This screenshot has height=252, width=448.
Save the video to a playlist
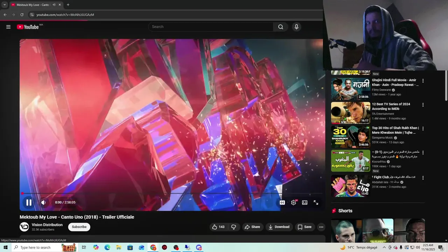pyautogui.click(x=304, y=227)
